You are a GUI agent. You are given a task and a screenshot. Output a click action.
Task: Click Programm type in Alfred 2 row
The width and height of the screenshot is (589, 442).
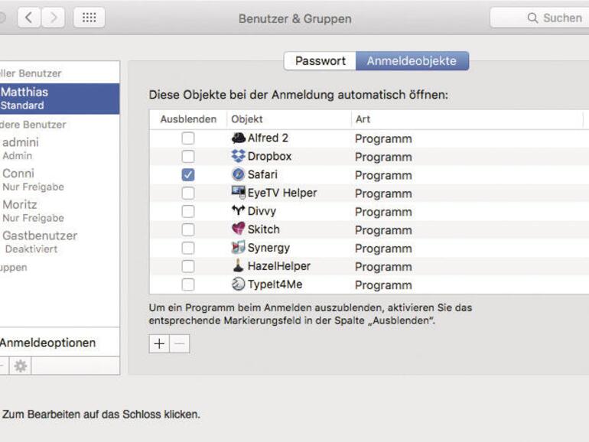point(383,139)
